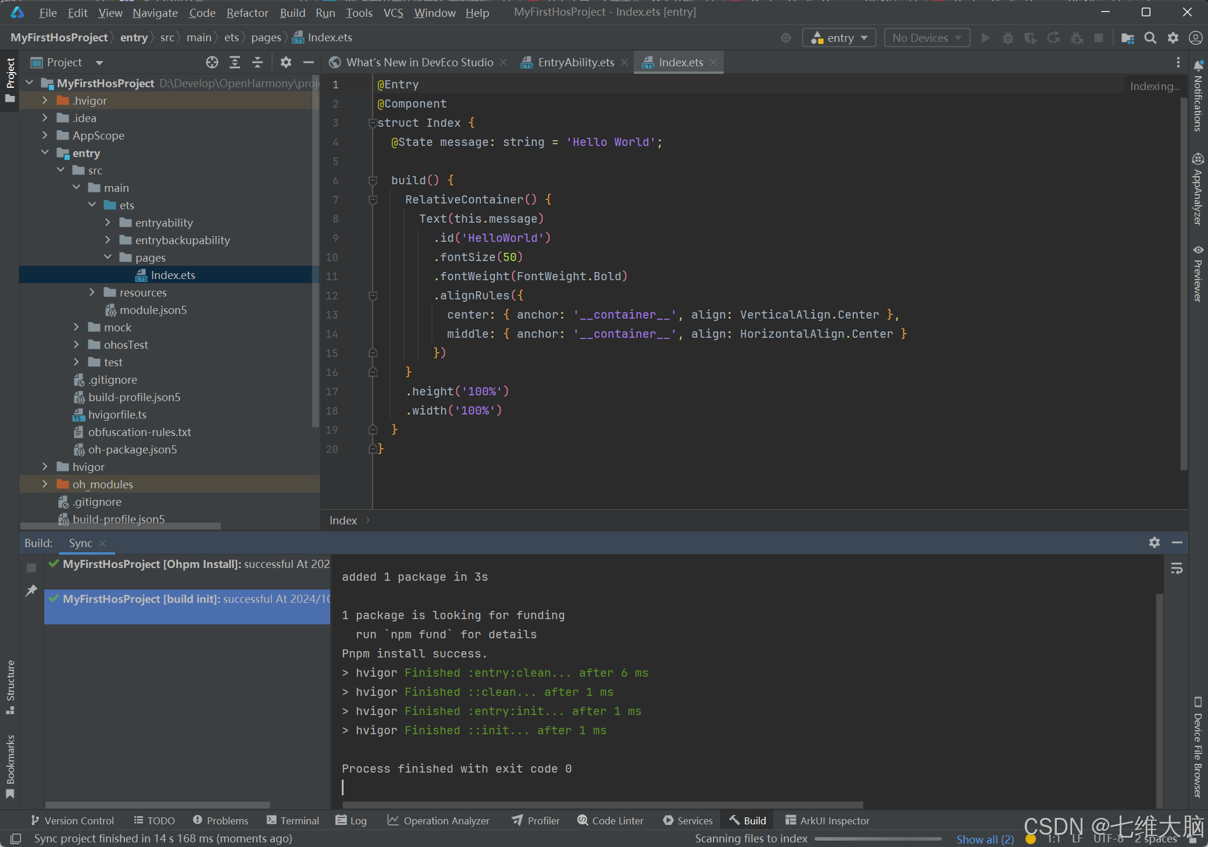Hide the Build panel with minus icon
Viewport: 1208px width, 847px height.
(x=1177, y=542)
